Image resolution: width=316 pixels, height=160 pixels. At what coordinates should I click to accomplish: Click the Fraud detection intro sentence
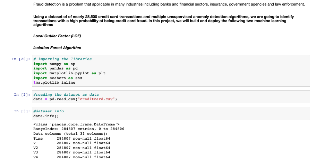click(169, 4)
